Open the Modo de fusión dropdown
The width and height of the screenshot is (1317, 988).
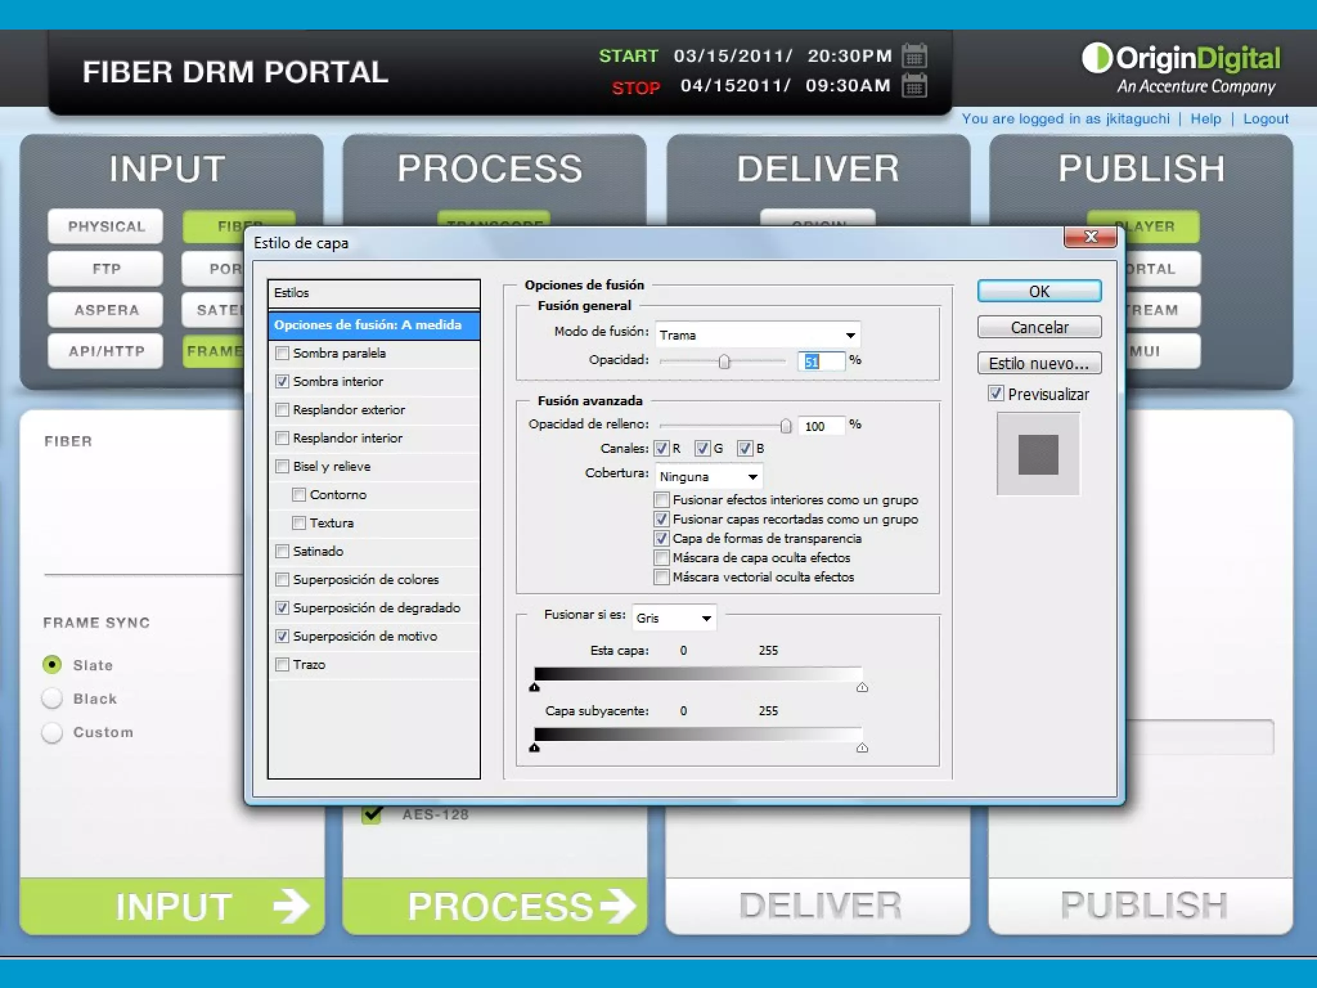[758, 335]
